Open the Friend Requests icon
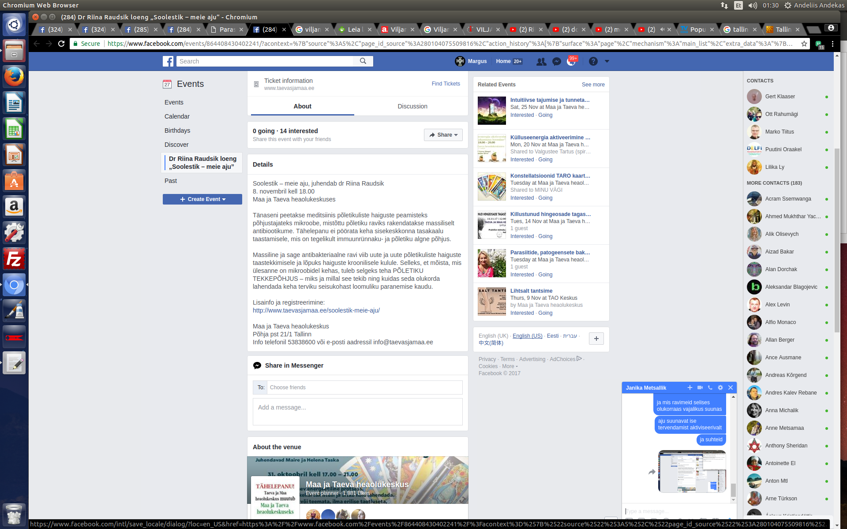 click(541, 62)
